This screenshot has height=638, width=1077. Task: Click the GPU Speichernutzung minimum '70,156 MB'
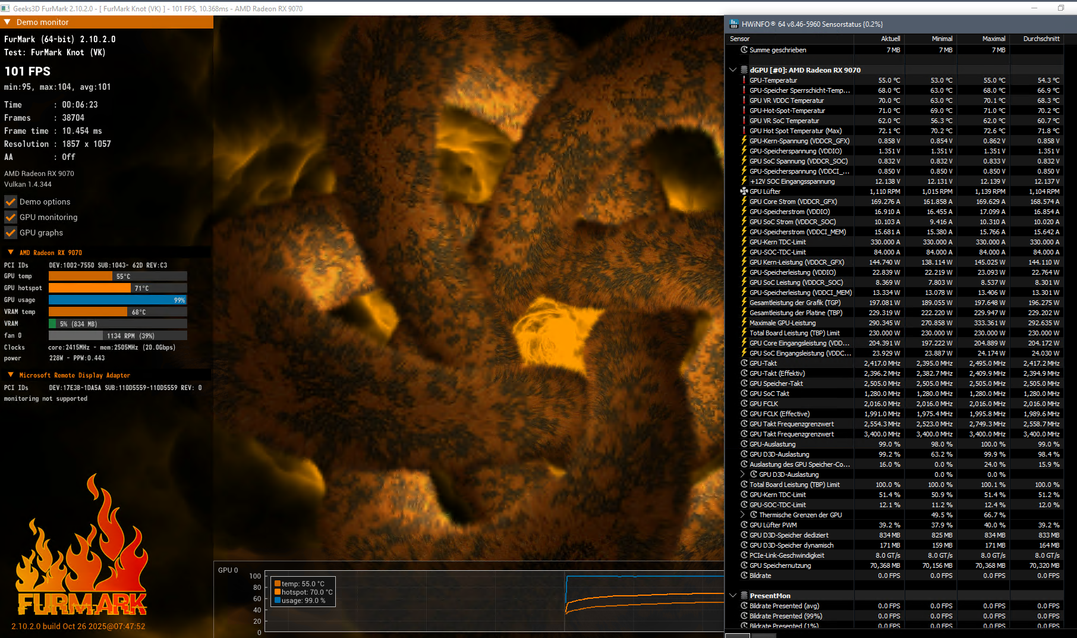coord(937,565)
